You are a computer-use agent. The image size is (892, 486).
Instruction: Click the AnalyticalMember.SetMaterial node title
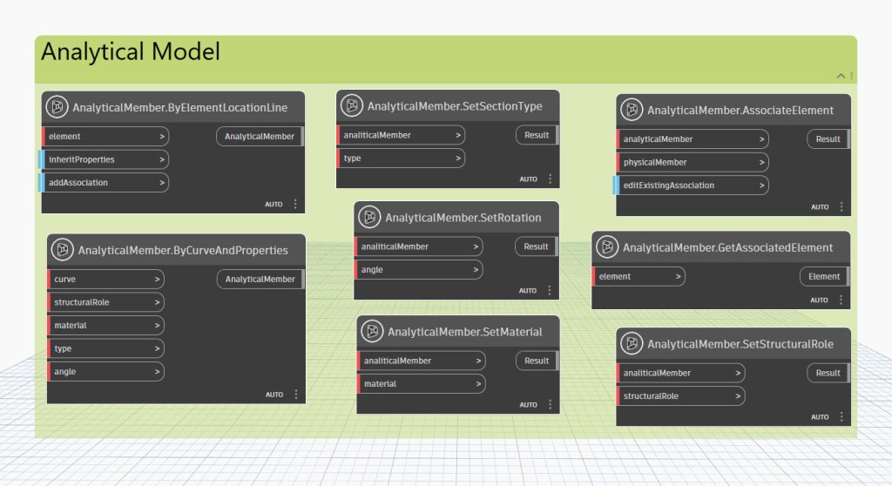click(x=465, y=332)
